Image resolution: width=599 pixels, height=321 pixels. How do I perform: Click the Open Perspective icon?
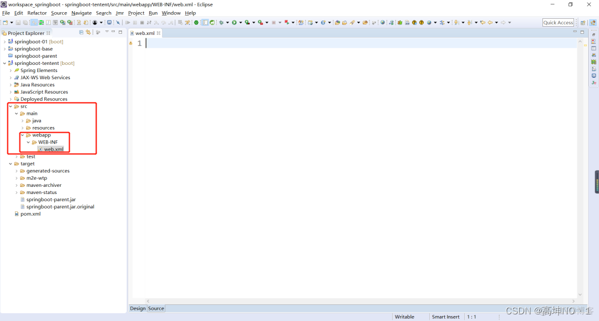click(583, 23)
